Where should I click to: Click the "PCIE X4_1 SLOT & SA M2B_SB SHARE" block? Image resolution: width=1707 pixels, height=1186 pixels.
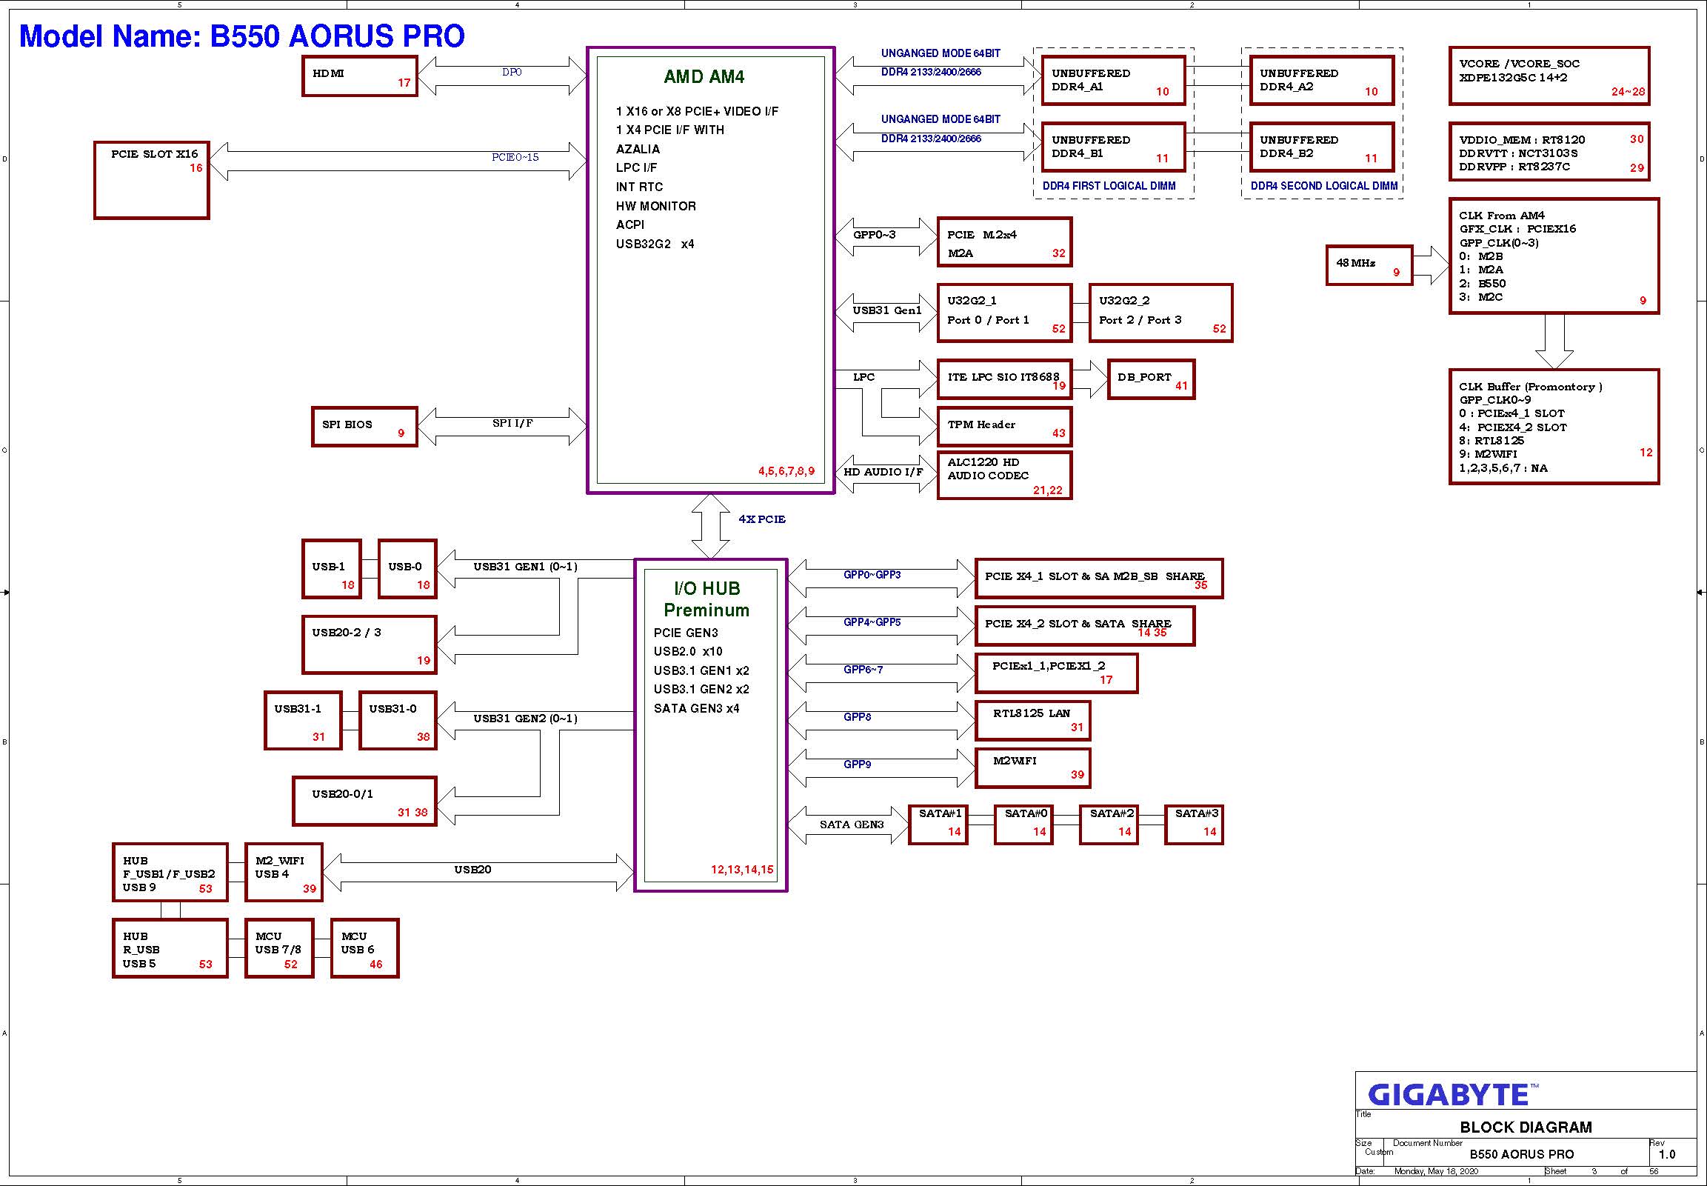(x=1099, y=578)
